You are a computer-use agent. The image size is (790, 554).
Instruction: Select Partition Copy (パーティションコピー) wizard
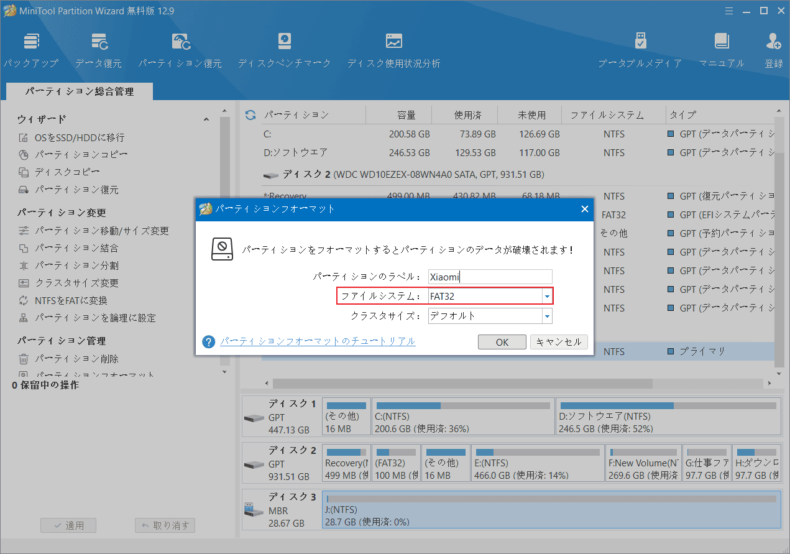point(73,154)
